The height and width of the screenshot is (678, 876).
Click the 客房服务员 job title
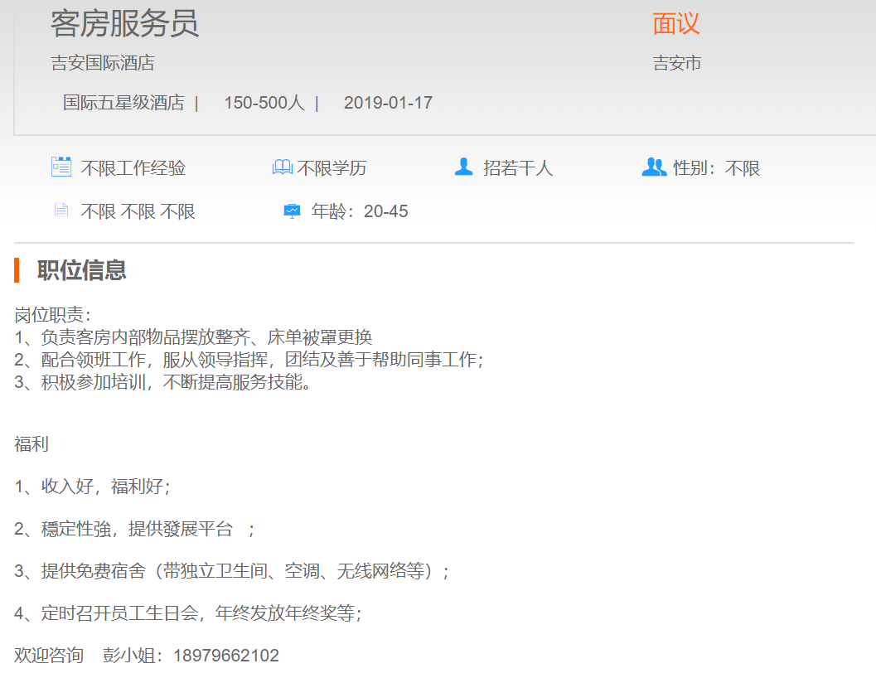(x=124, y=24)
